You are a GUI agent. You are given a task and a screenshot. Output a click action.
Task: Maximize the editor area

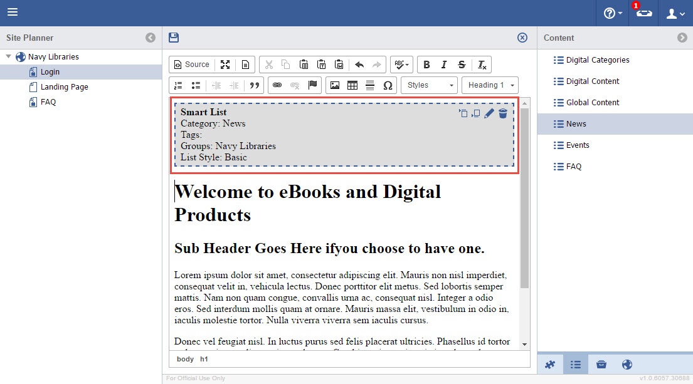click(x=225, y=65)
